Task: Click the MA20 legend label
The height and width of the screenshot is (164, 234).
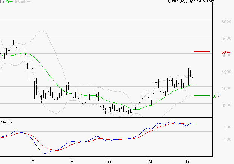Action: tap(4, 2)
